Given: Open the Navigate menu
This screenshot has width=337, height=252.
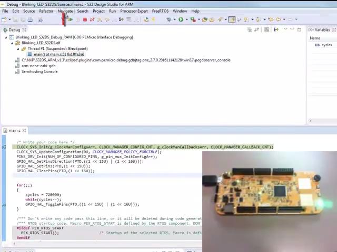Looking at the screenshot, I should tap(65, 11).
